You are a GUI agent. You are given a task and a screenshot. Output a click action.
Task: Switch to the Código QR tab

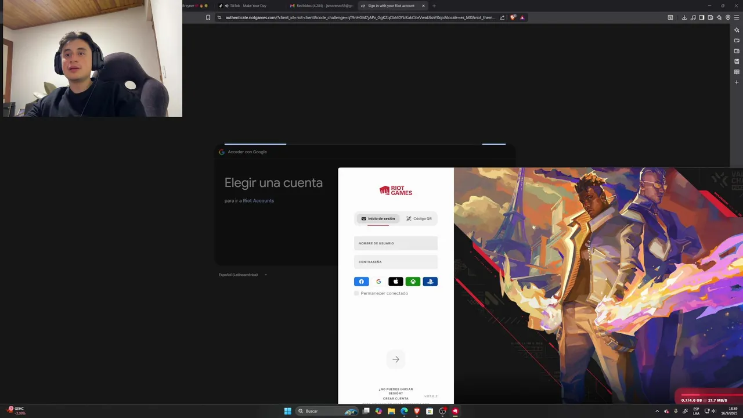(x=419, y=219)
